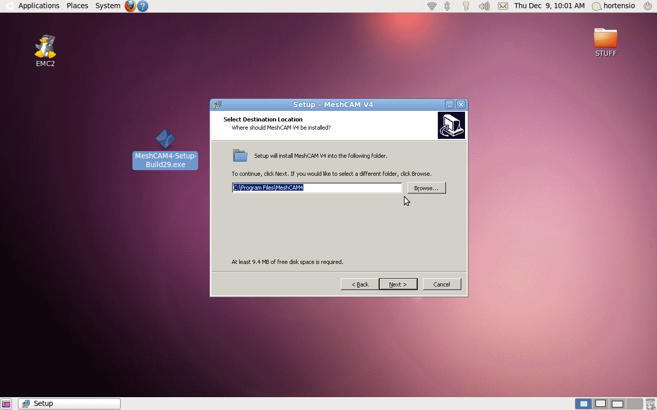Image resolution: width=657 pixels, height=410 pixels.
Task: Open the STUFF folder on desktop
Action: (x=606, y=38)
